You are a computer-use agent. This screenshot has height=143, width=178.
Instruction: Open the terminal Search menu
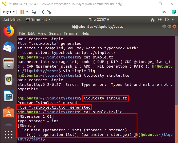55,33
